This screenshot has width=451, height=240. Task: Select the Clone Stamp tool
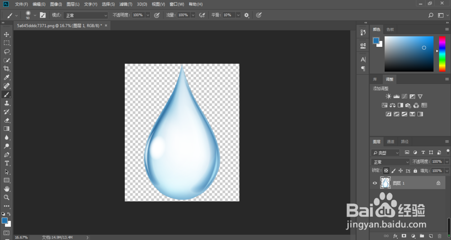click(7, 103)
